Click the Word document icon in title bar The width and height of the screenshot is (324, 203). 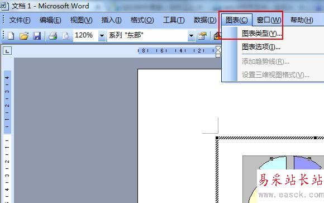(x=4, y=6)
